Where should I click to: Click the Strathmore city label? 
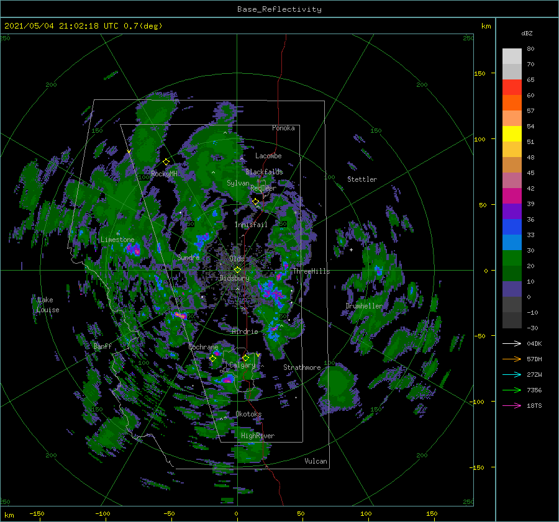click(x=302, y=367)
